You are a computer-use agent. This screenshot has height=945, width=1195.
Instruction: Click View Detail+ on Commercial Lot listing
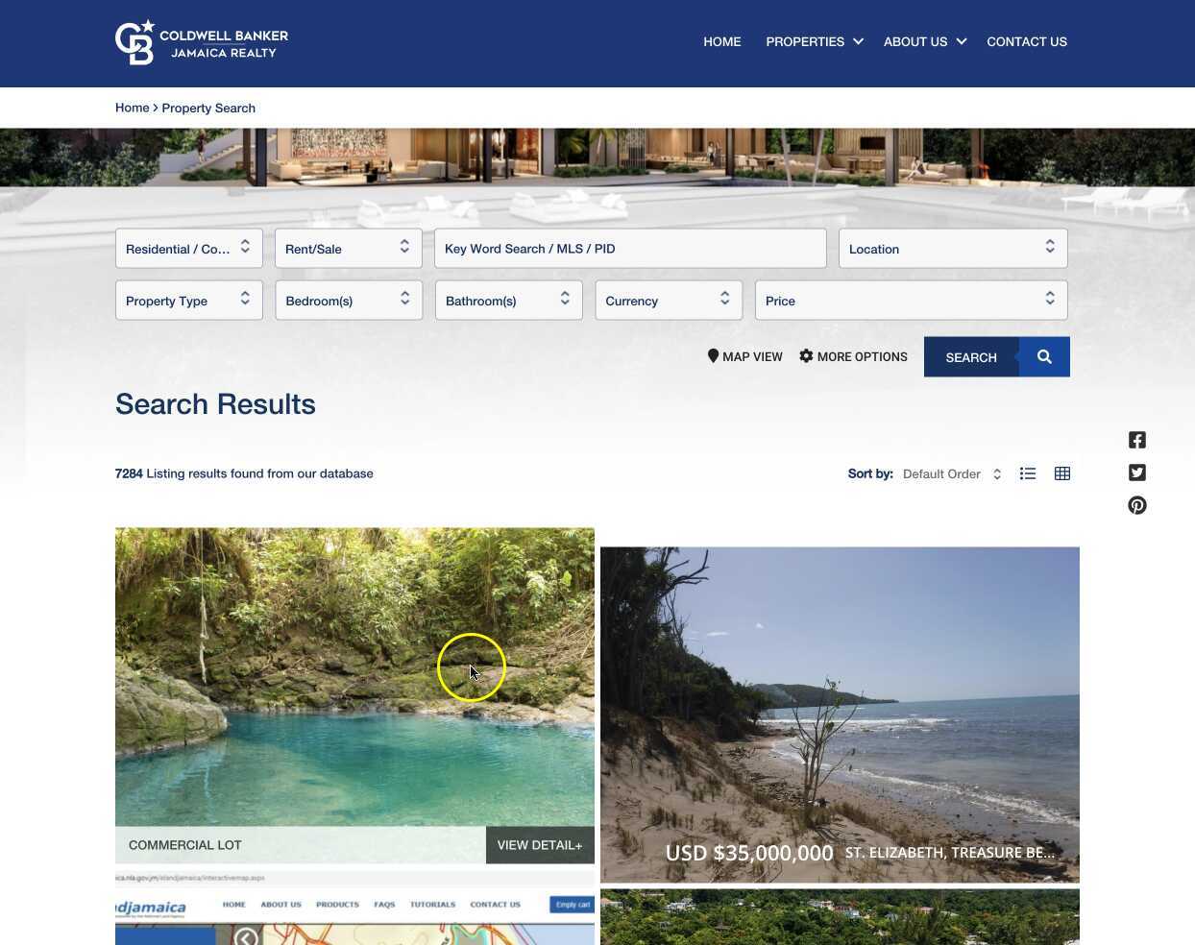coord(540,845)
